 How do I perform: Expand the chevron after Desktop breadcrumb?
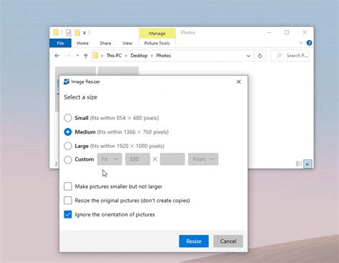tap(152, 56)
